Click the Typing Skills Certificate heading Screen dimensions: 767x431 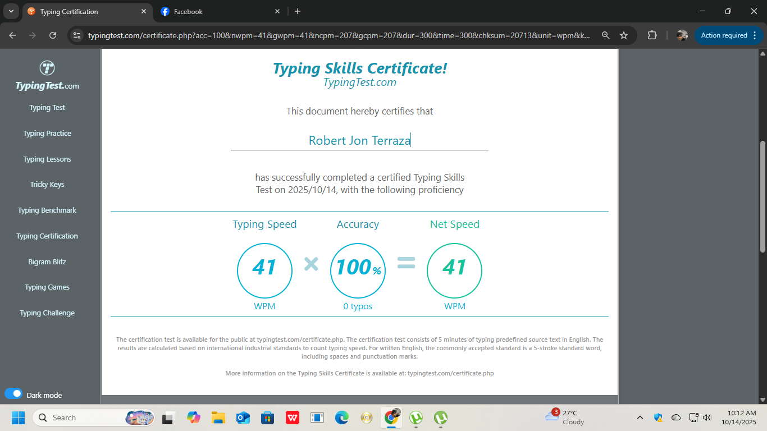(x=359, y=68)
